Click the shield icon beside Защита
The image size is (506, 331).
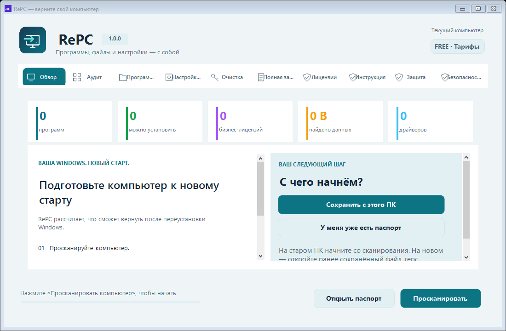(x=399, y=77)
